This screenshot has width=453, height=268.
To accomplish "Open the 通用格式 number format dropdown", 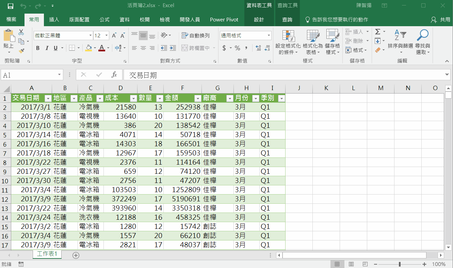I will [269, 35].
